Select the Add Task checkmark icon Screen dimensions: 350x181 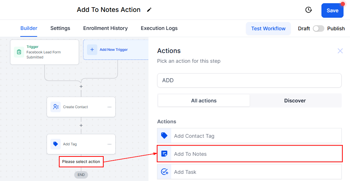click(164, 172)
